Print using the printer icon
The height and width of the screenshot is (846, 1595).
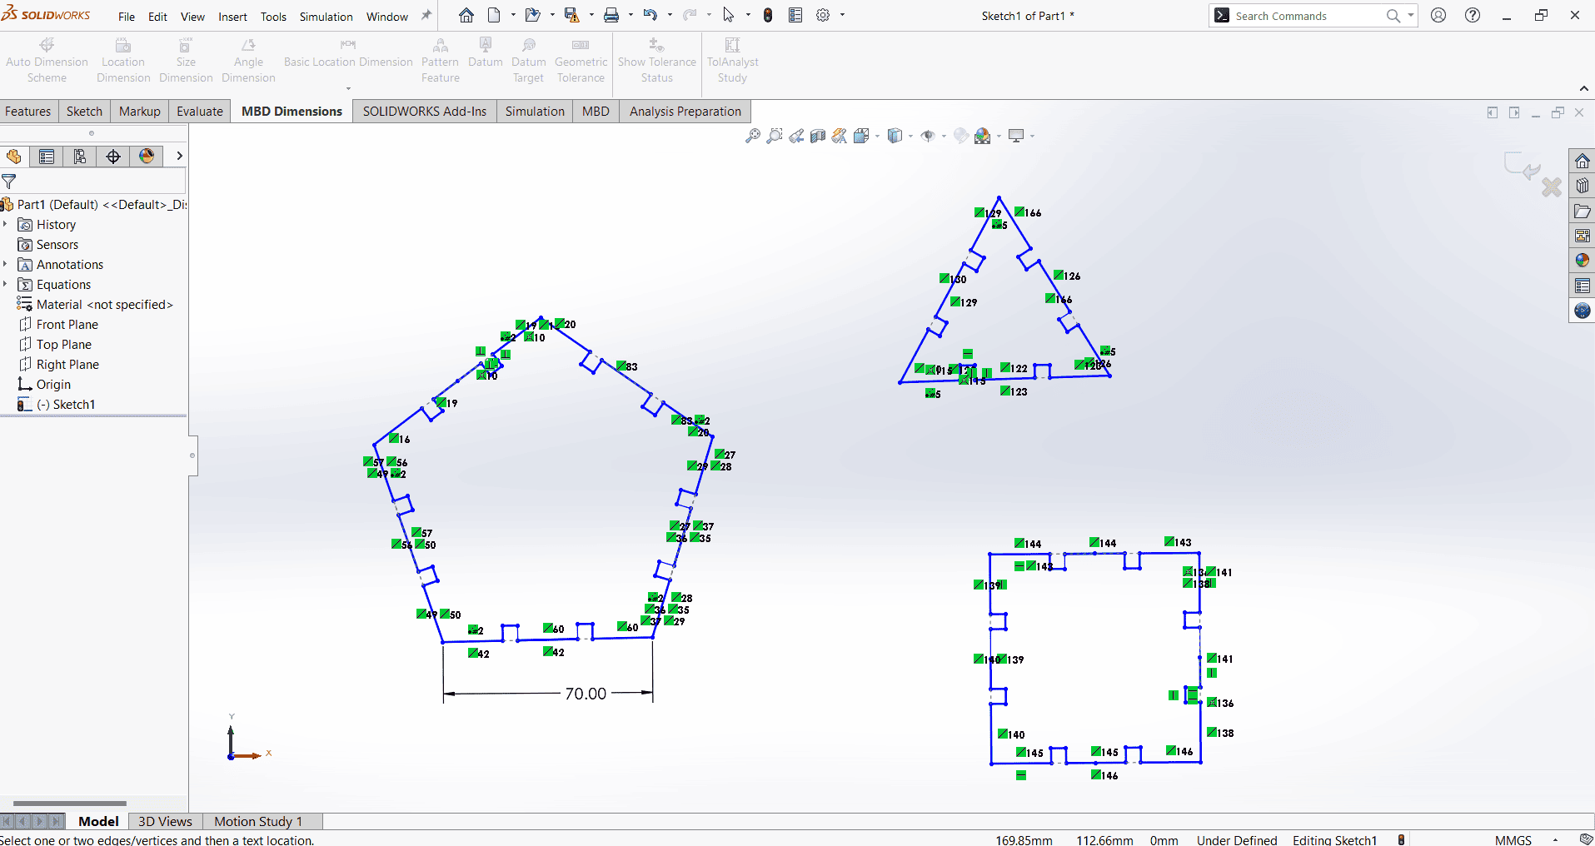(x=611, y=15)
